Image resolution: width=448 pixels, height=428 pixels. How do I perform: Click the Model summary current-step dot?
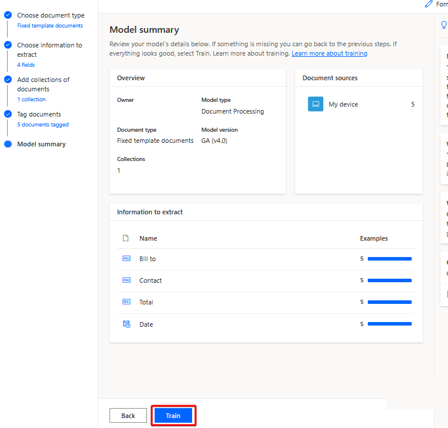[x=8, y=144]
